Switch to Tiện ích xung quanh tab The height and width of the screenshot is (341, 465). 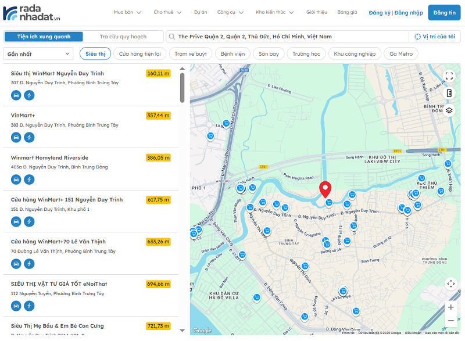point(44,37)
